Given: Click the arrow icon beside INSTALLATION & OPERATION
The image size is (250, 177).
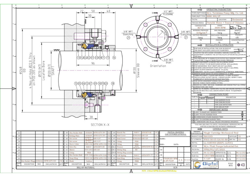Looking at the screenshot, I should (200, 45).
